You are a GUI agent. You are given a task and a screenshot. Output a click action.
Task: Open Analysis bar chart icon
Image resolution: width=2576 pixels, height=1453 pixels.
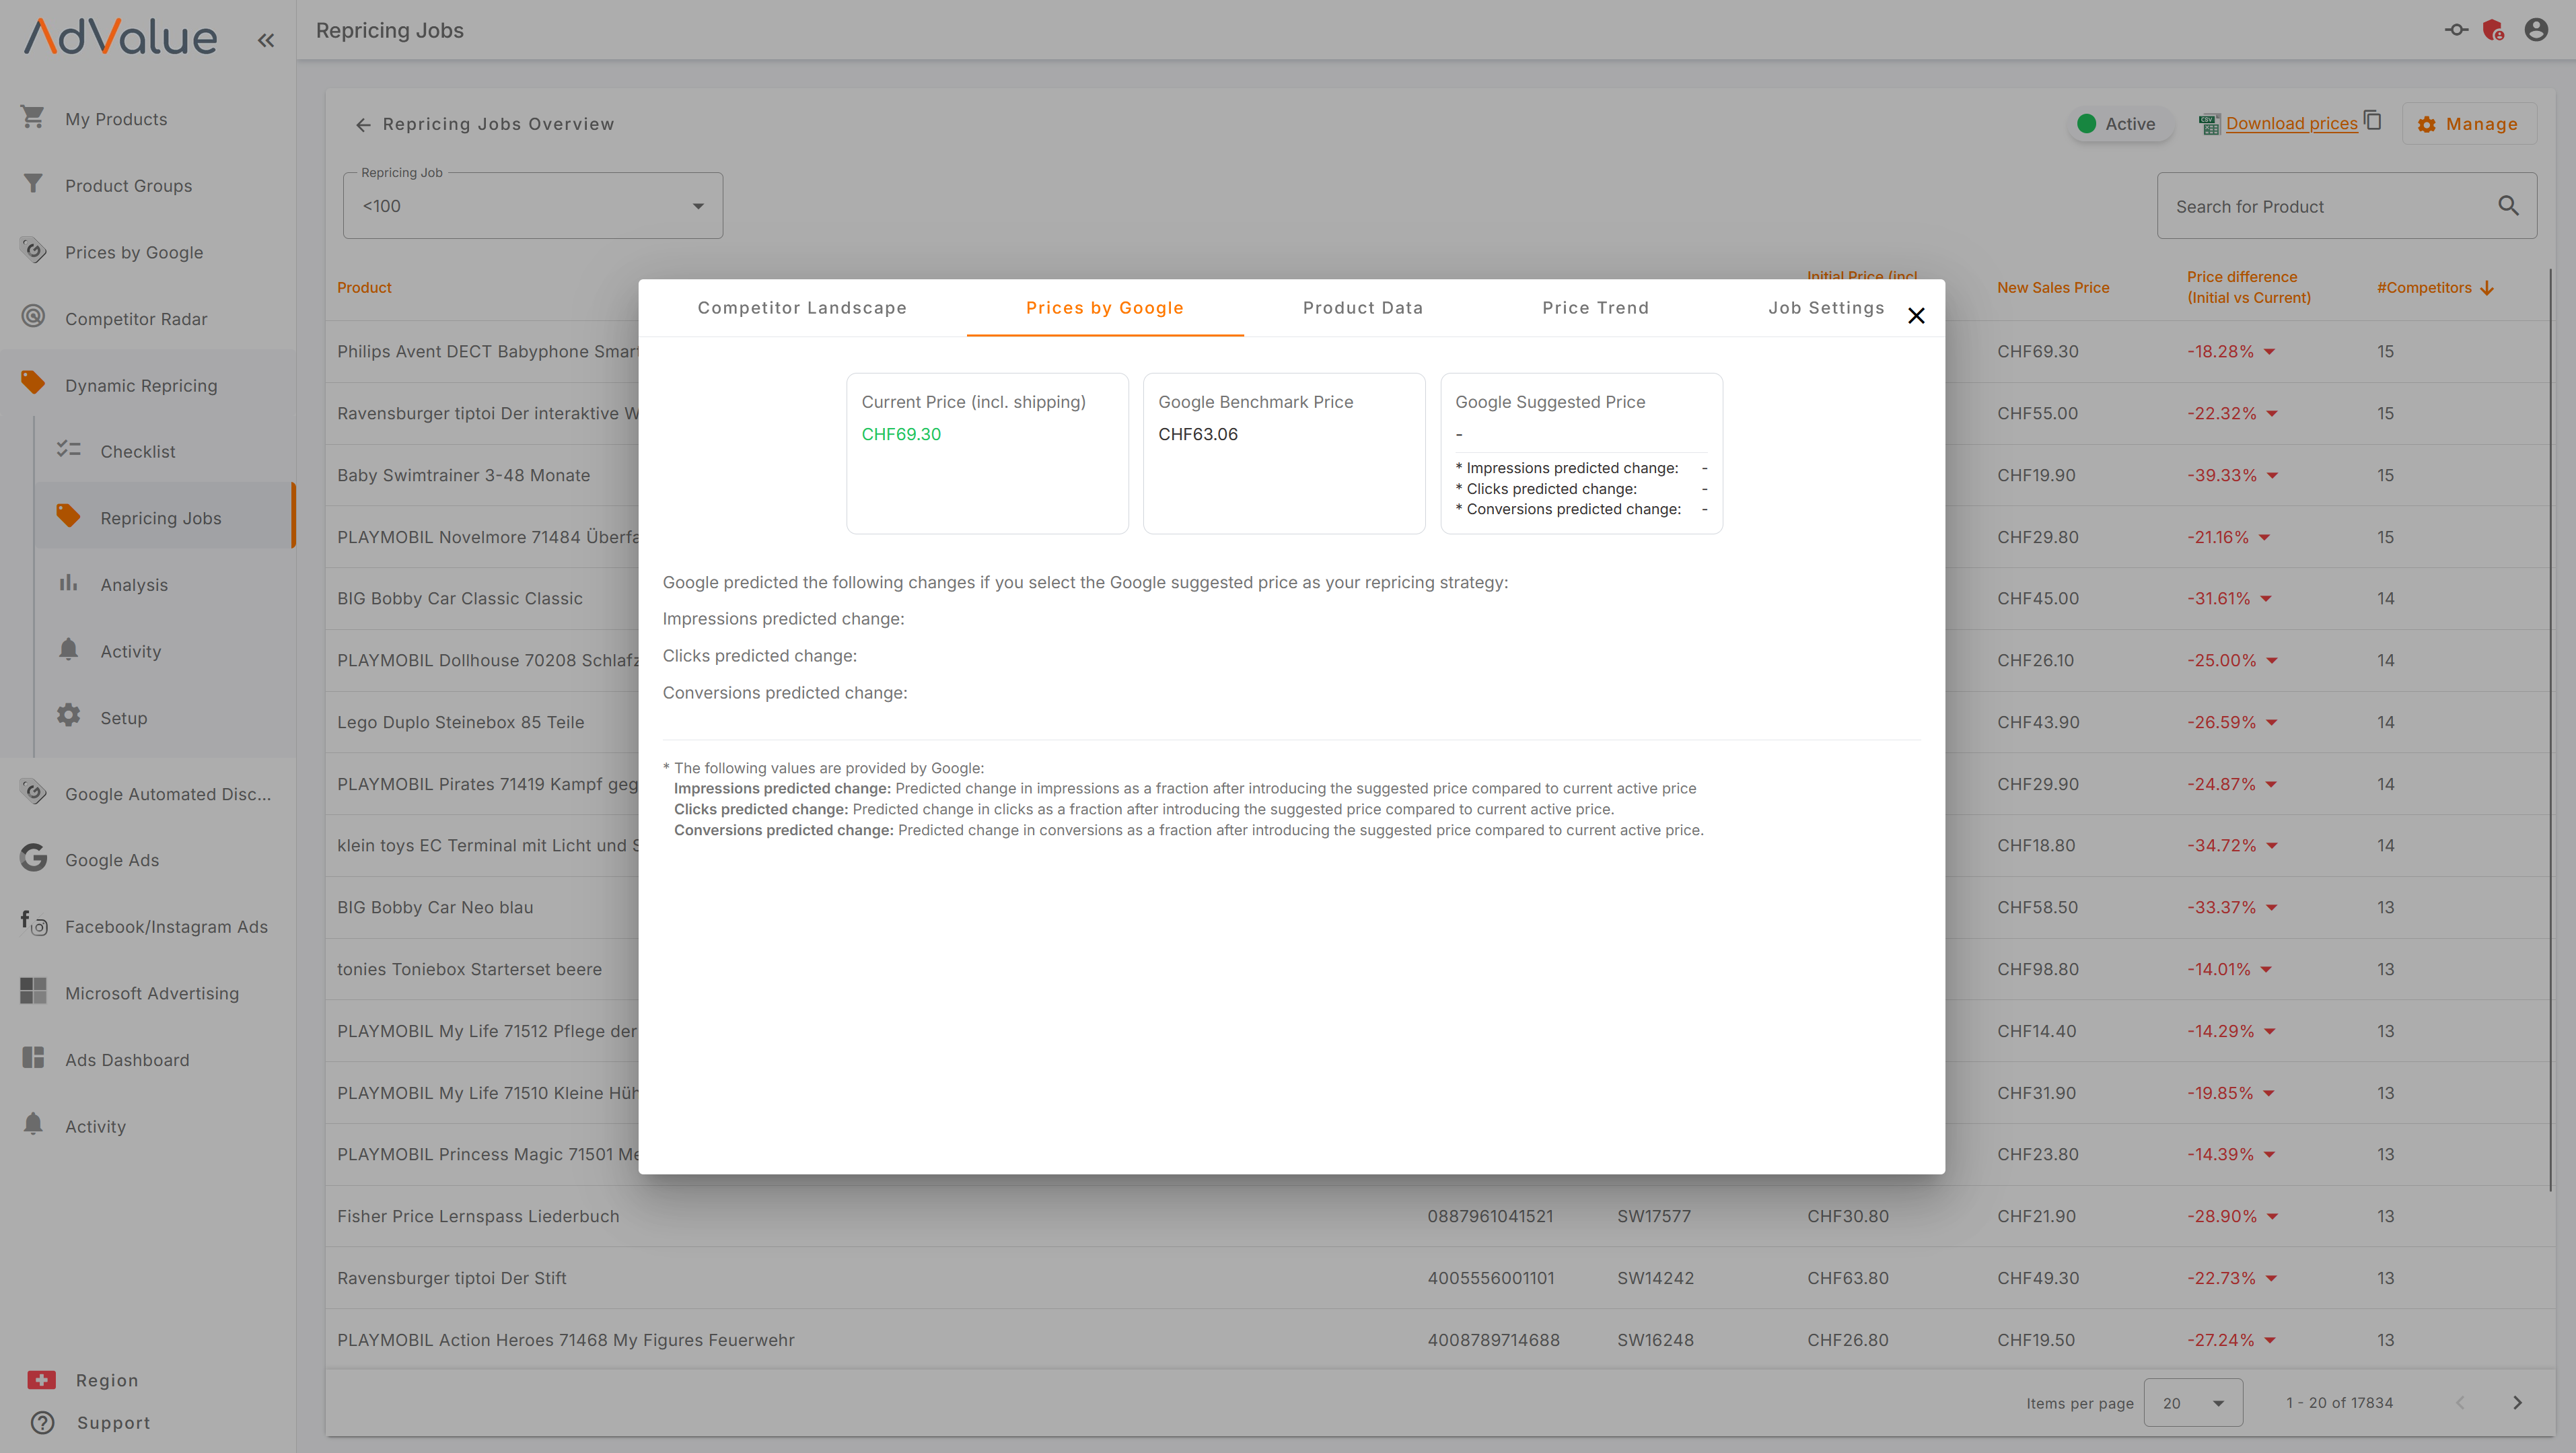68,583
